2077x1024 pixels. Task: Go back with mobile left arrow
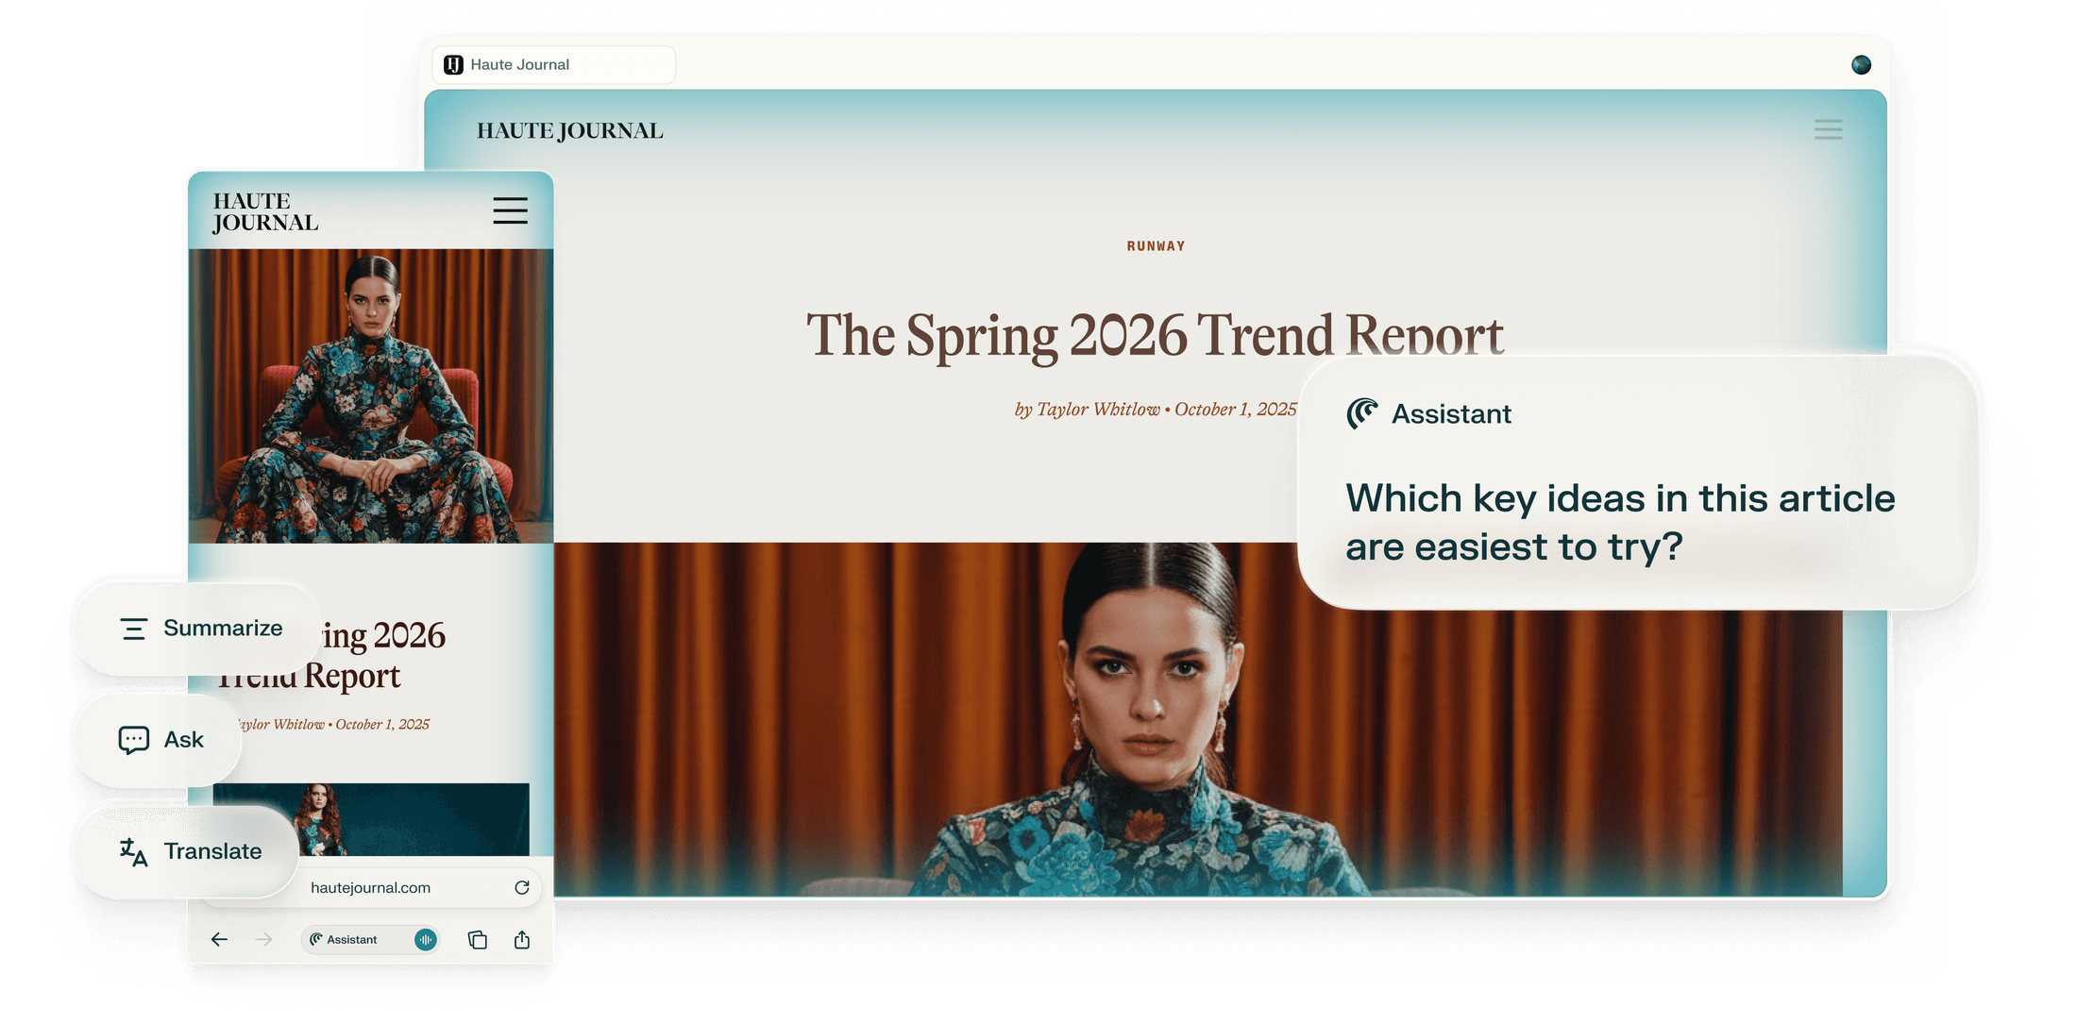point(219,939)
